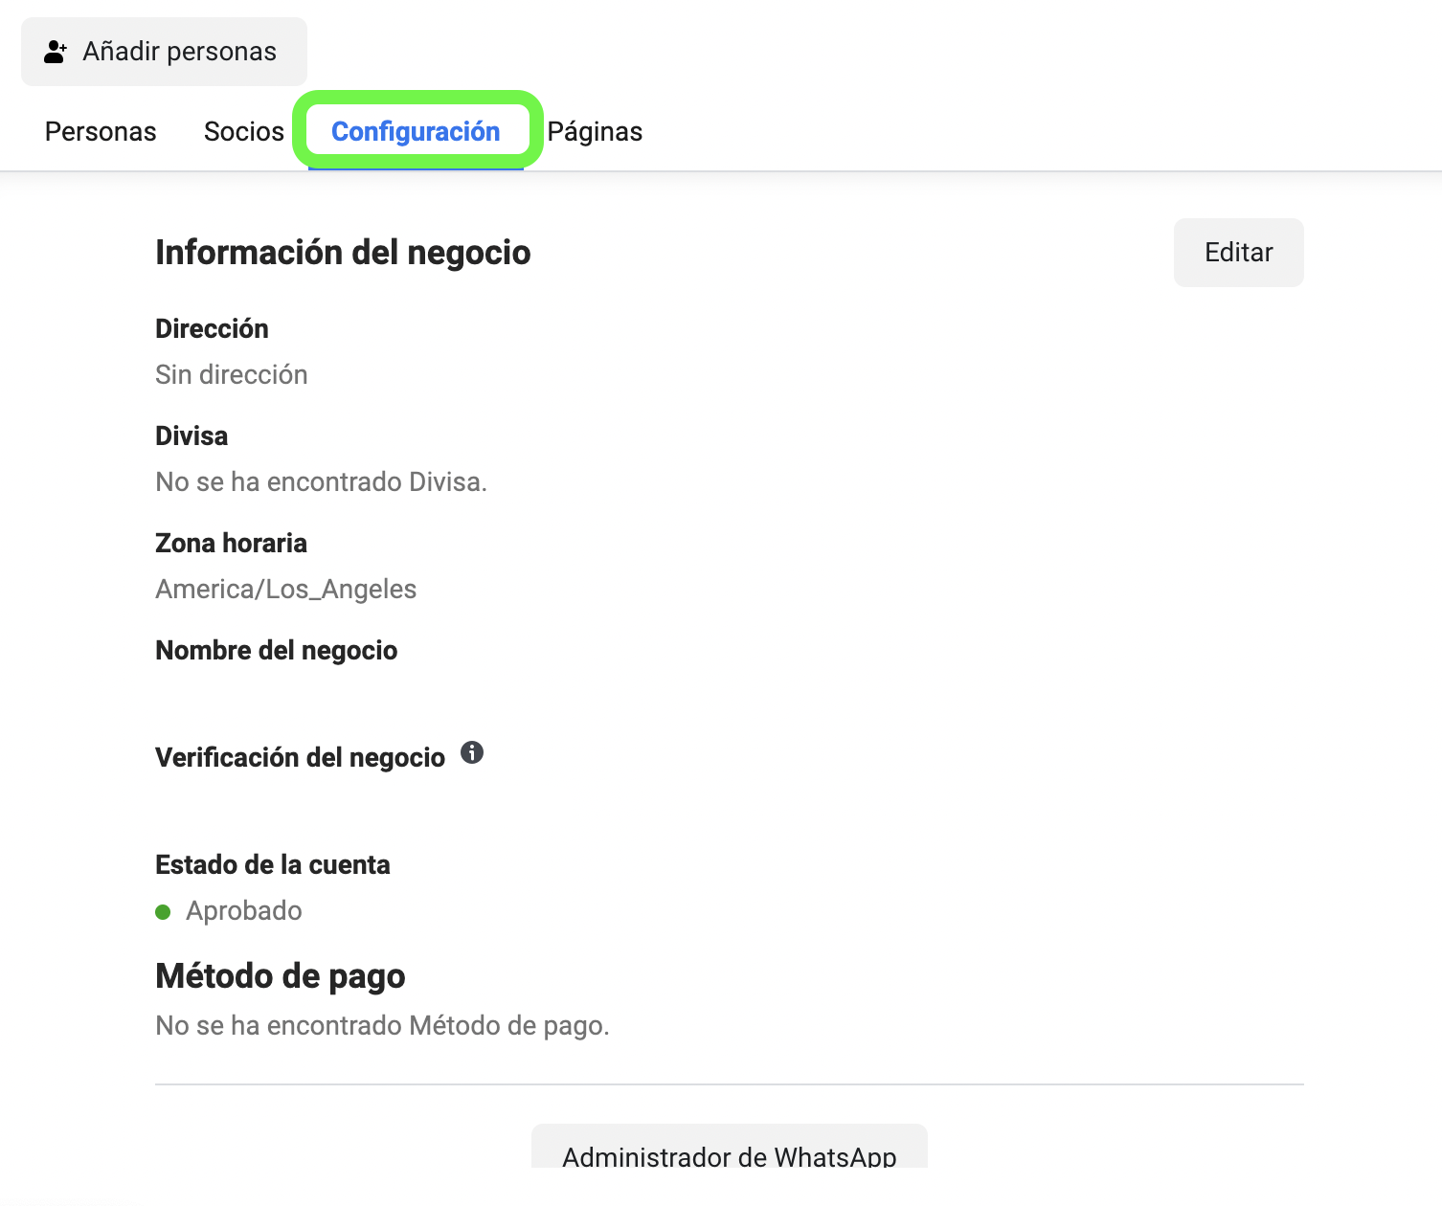Click the info icon next to Verificación del negocio
The image size is (1442, 1206).
[472, 752]
